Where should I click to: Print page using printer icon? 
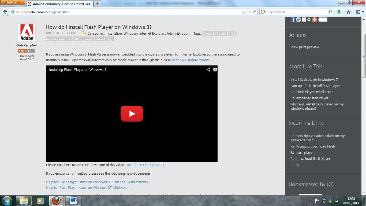pyautogui.click(x=309, y=20)
